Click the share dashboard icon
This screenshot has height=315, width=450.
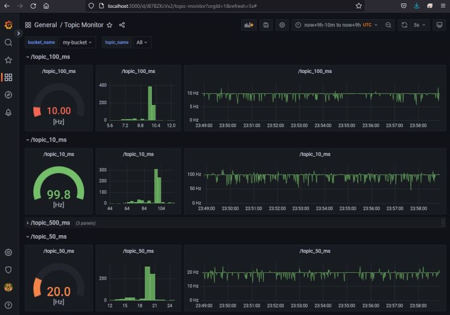pos(122,25)
